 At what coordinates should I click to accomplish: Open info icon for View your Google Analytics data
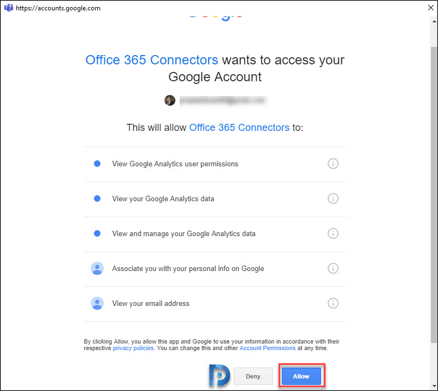pos(333,198)
